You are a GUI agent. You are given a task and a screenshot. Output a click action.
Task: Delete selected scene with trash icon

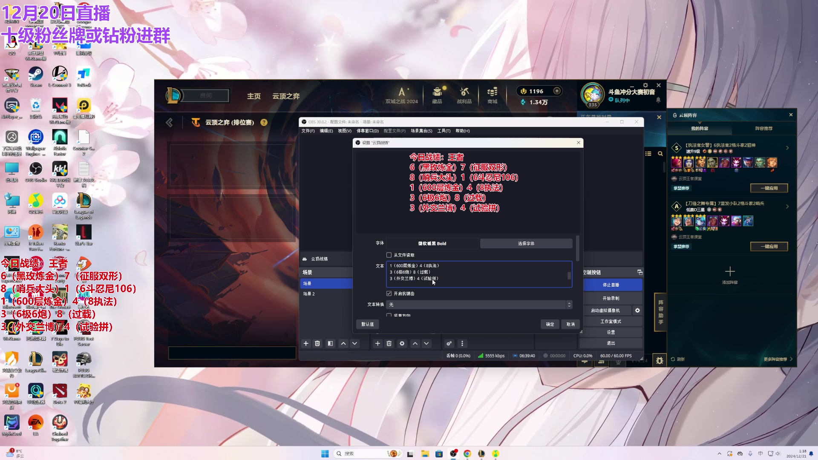click(317, 344)
